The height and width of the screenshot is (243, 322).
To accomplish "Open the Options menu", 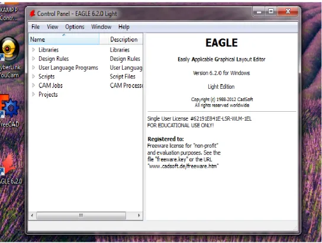I will coord(75,27).
